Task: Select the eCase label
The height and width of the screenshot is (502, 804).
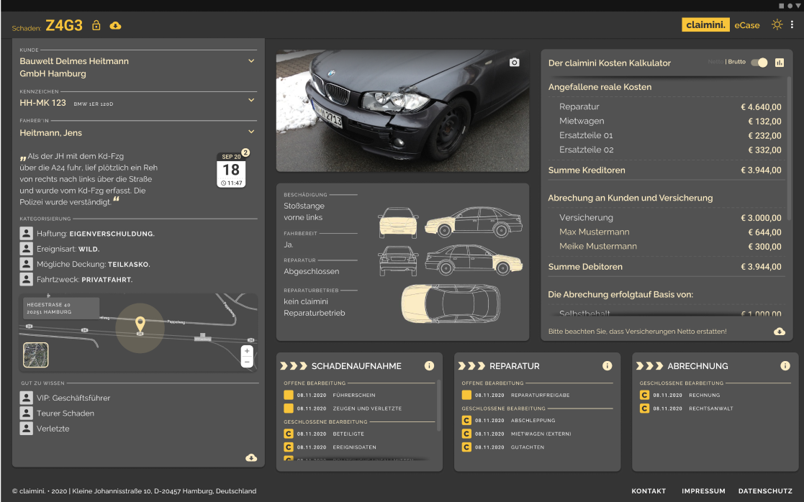Action: [747, 25]
